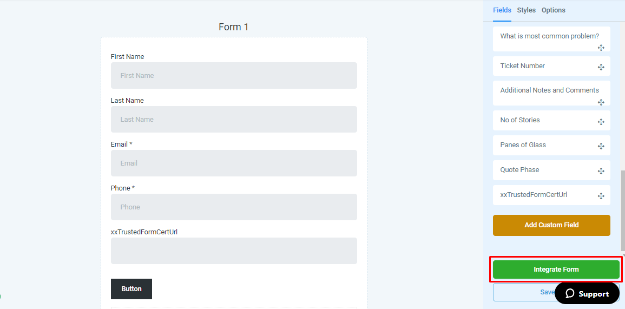Click the Add Custom Field button
Screen dimensions: 625x309
(x=551, y=225)
